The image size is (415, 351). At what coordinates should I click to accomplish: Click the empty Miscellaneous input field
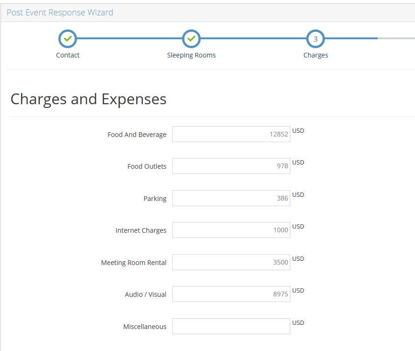[x=231, y=326]
